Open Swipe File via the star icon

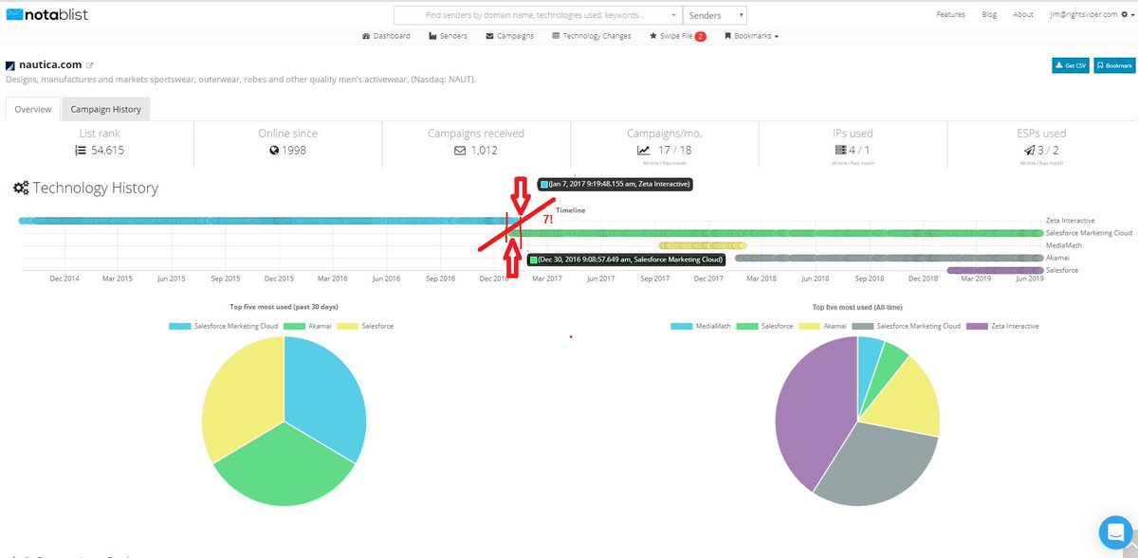click(655, 34)
